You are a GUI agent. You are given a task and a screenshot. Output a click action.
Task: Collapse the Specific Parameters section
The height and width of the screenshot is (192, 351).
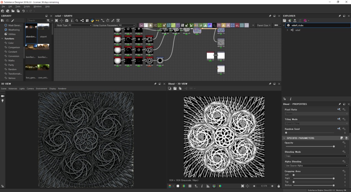click(x=284, y=138)
